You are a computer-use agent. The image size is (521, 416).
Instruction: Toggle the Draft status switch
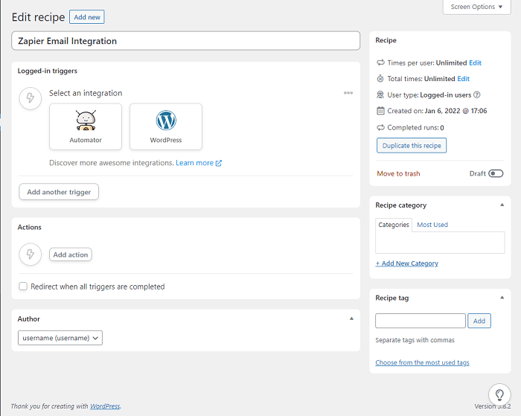[x=496, y=173]
